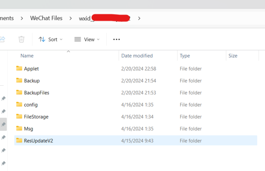Click date 4/16/2024 1:34 of FileStorage
265x171 pixels.
click(137, 117)
